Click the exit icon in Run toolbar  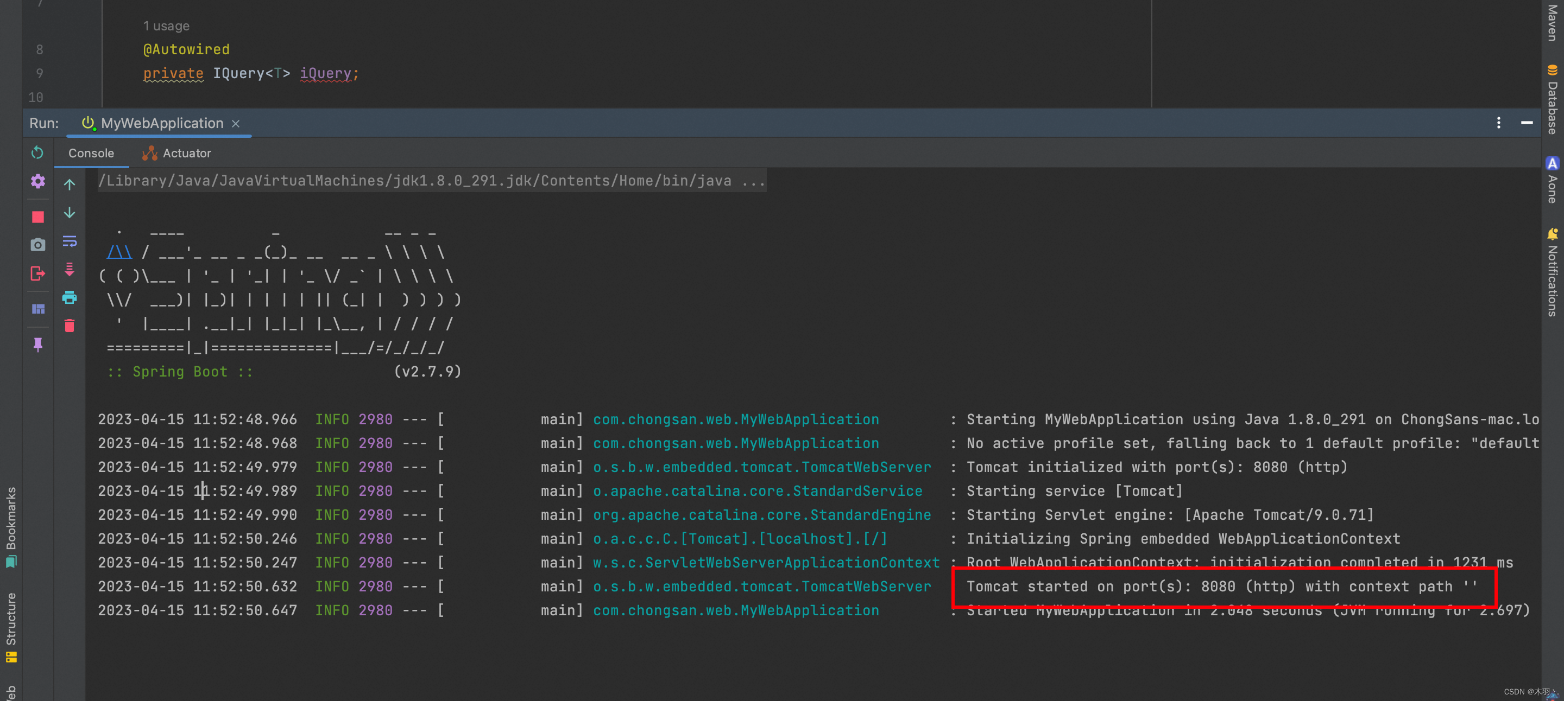tap(37, 273)
